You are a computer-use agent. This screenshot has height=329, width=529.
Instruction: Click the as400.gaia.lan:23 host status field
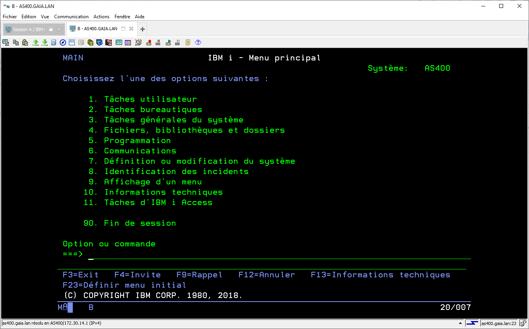point(499,323)
